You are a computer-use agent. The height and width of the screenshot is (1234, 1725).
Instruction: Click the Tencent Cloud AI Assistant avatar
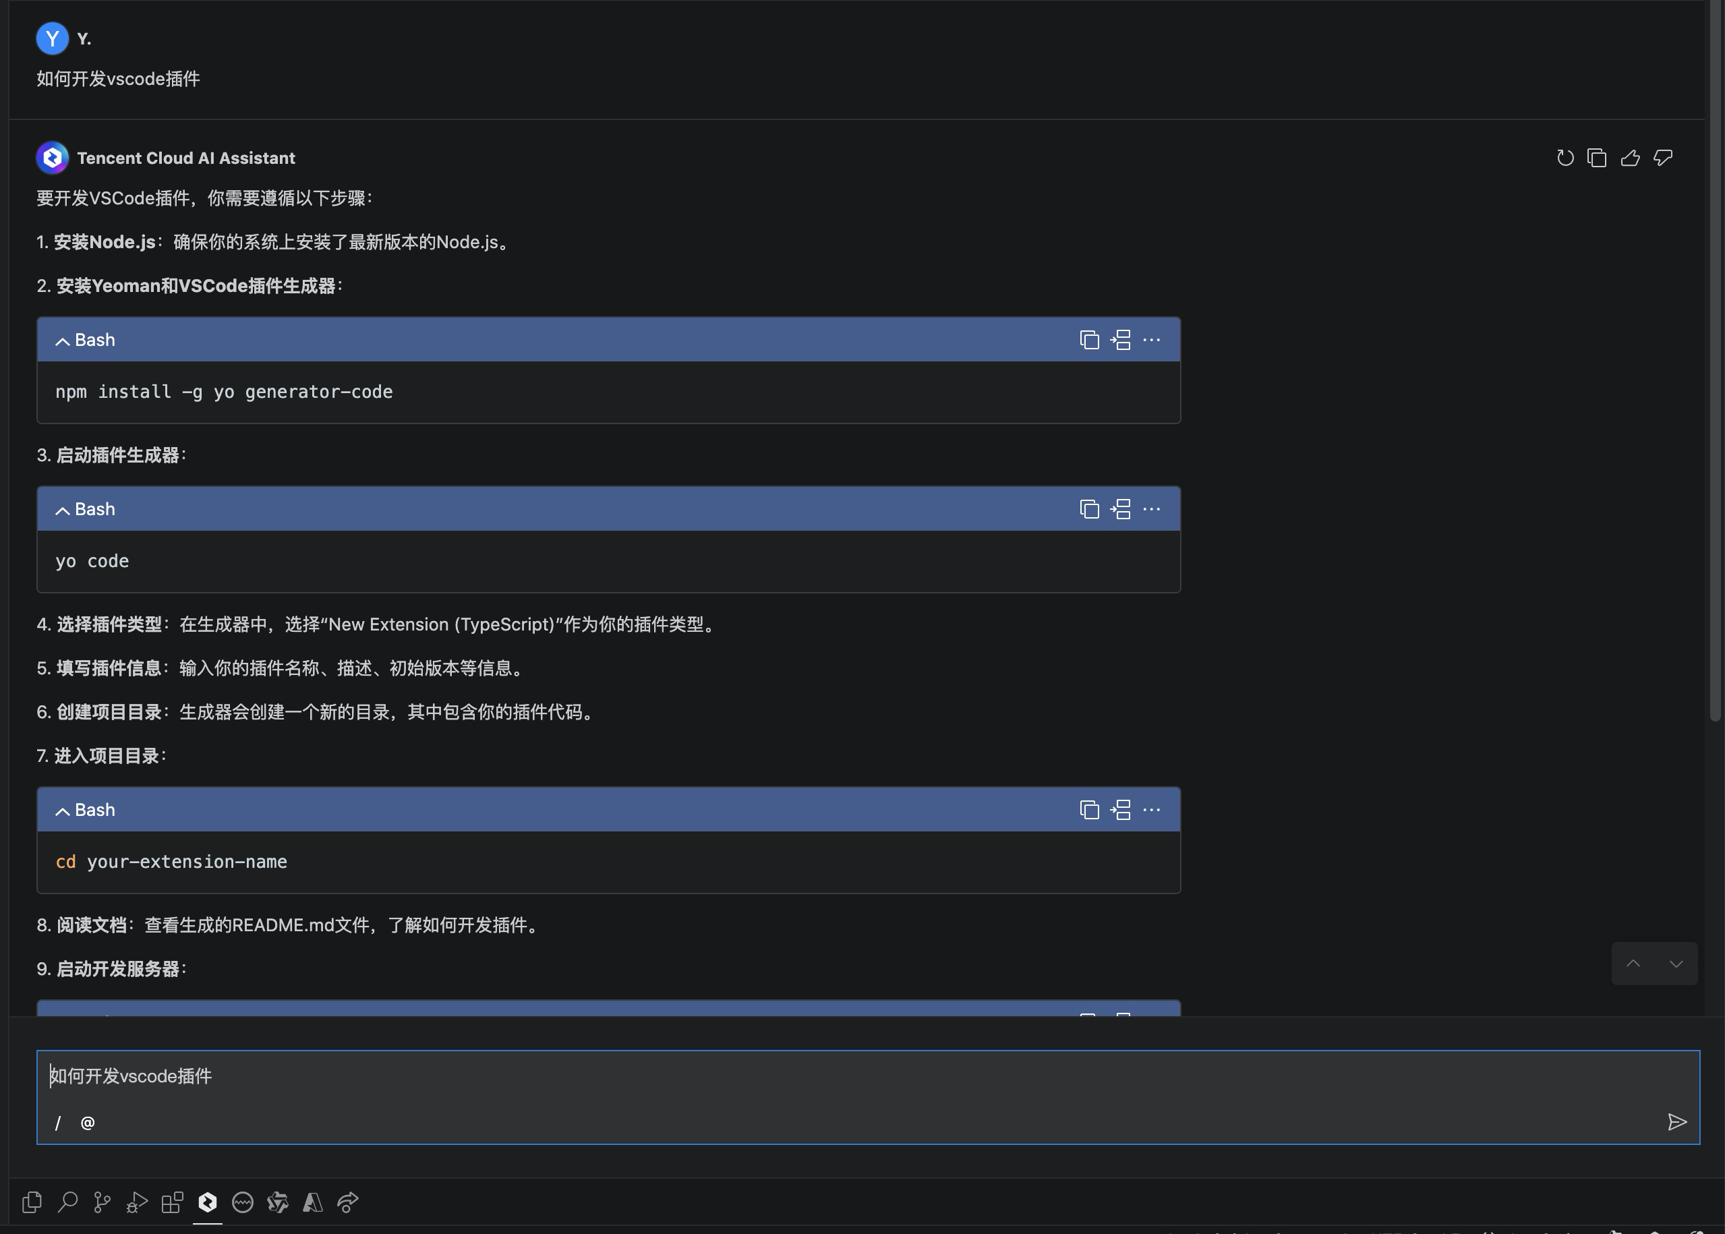click(53, 158)
